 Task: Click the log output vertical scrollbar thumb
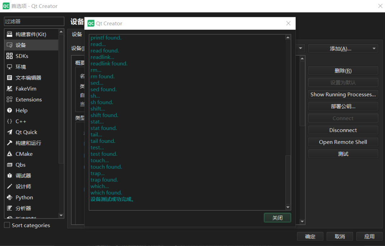[x=288, y=180]
